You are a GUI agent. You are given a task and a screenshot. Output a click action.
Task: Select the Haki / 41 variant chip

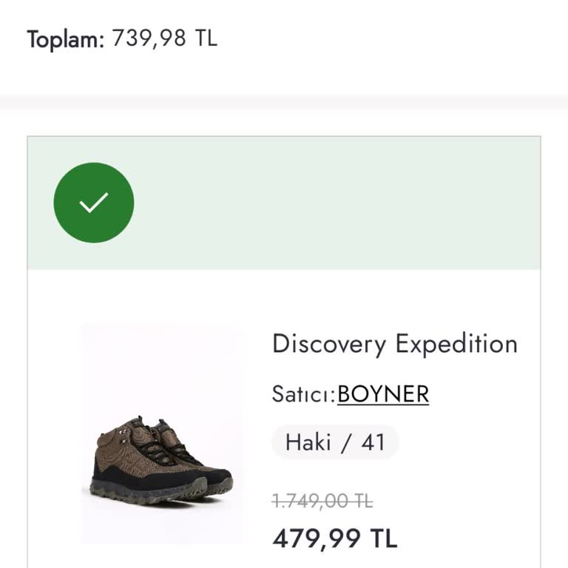[335, 442]
